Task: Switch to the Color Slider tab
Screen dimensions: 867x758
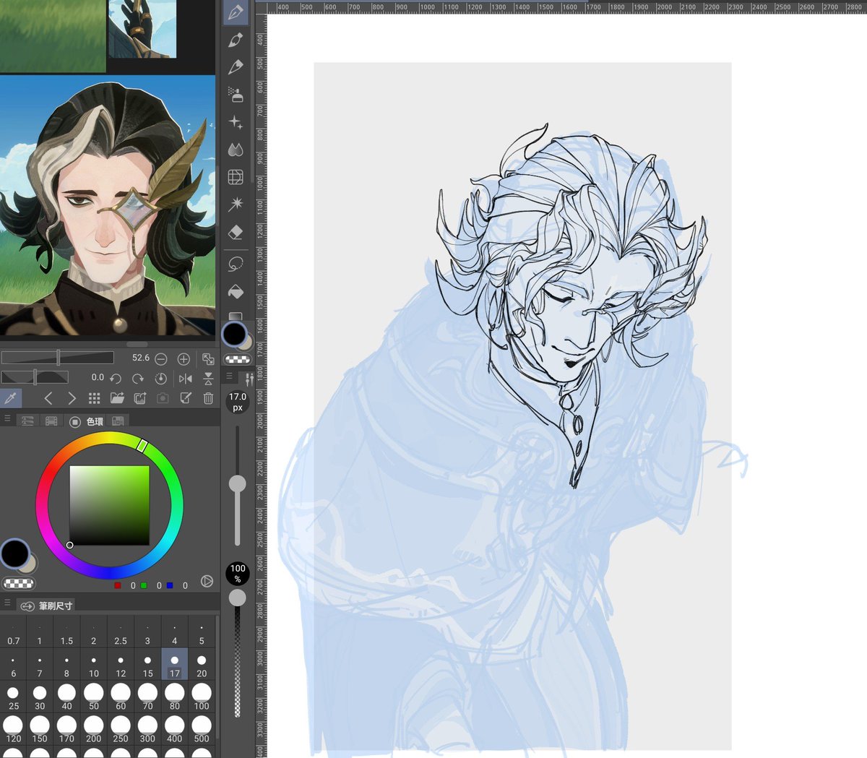Action: pyautogui.click(x=27, y=421)
